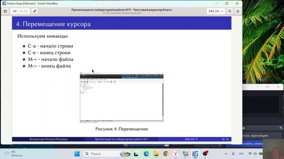Image resolution: width=284 pixels, height=159 pixels.
Task: Click the footer date 2026-04-19
Action: [191, 139]
